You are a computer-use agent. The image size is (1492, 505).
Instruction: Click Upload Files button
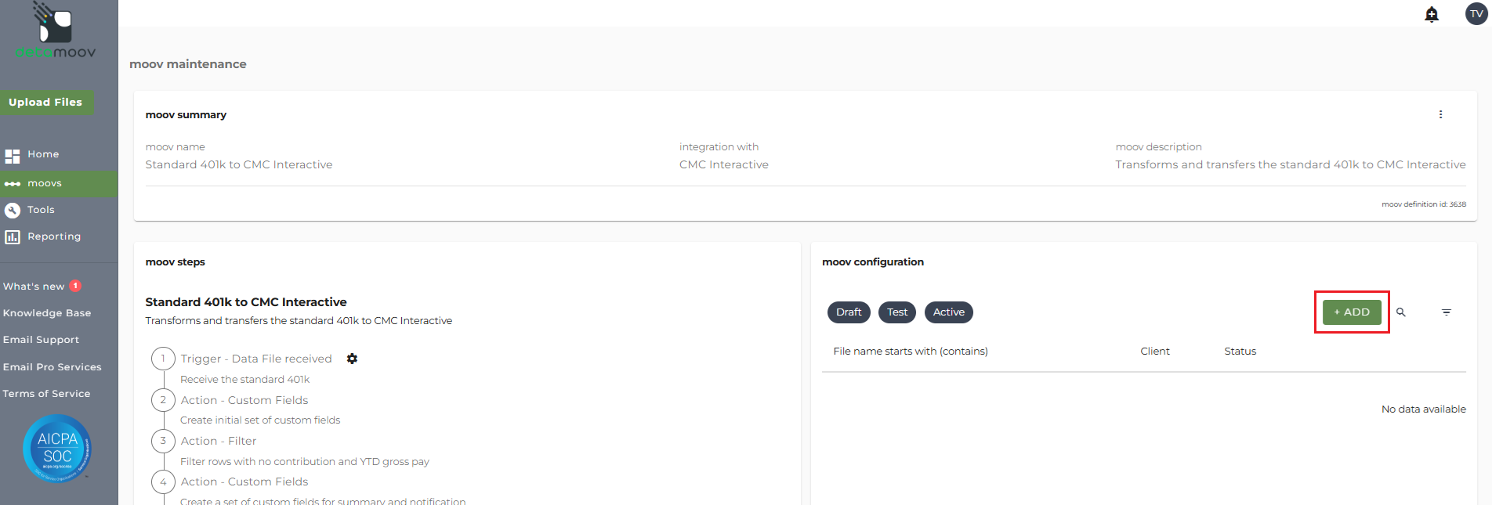click(45, 103)
